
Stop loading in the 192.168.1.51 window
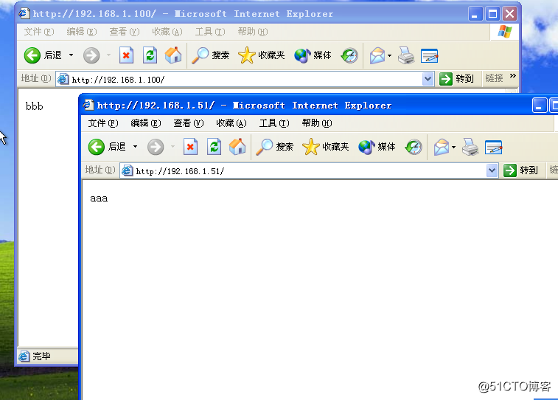click(x=190, y=147)
